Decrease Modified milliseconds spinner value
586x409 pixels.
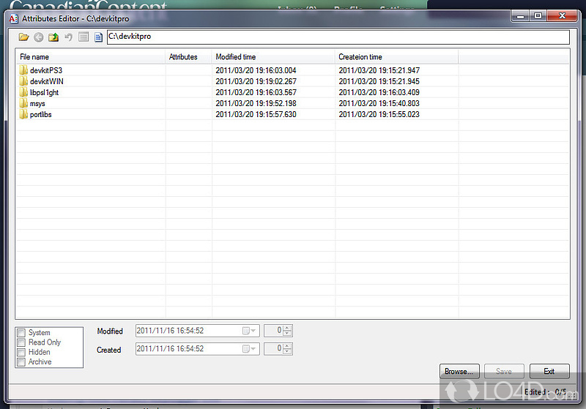pyautogui.click(x=287, y=333)
